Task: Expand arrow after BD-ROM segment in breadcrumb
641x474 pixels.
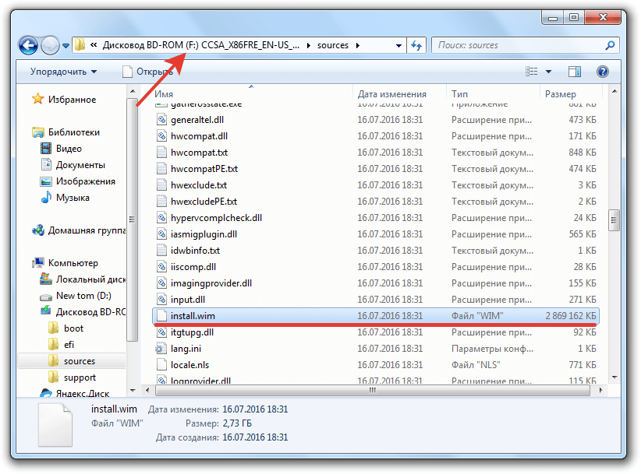Action: pos(308,45)
